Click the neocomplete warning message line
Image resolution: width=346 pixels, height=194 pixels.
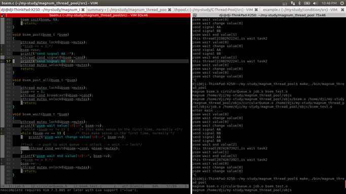(x=69, y=190)
